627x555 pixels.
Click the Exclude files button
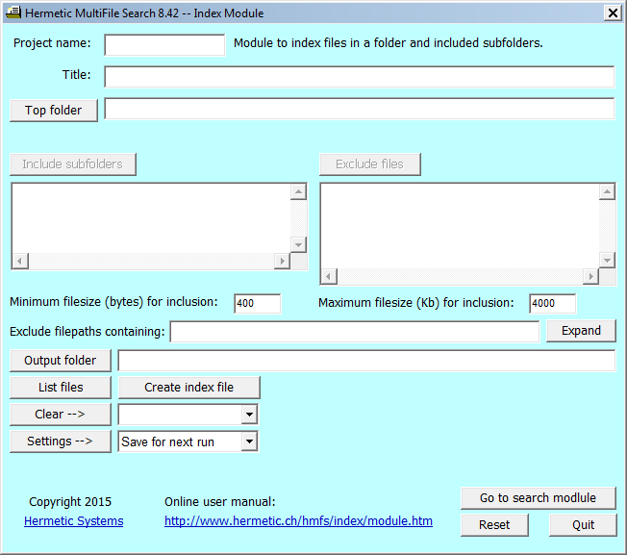click(370, 164)
